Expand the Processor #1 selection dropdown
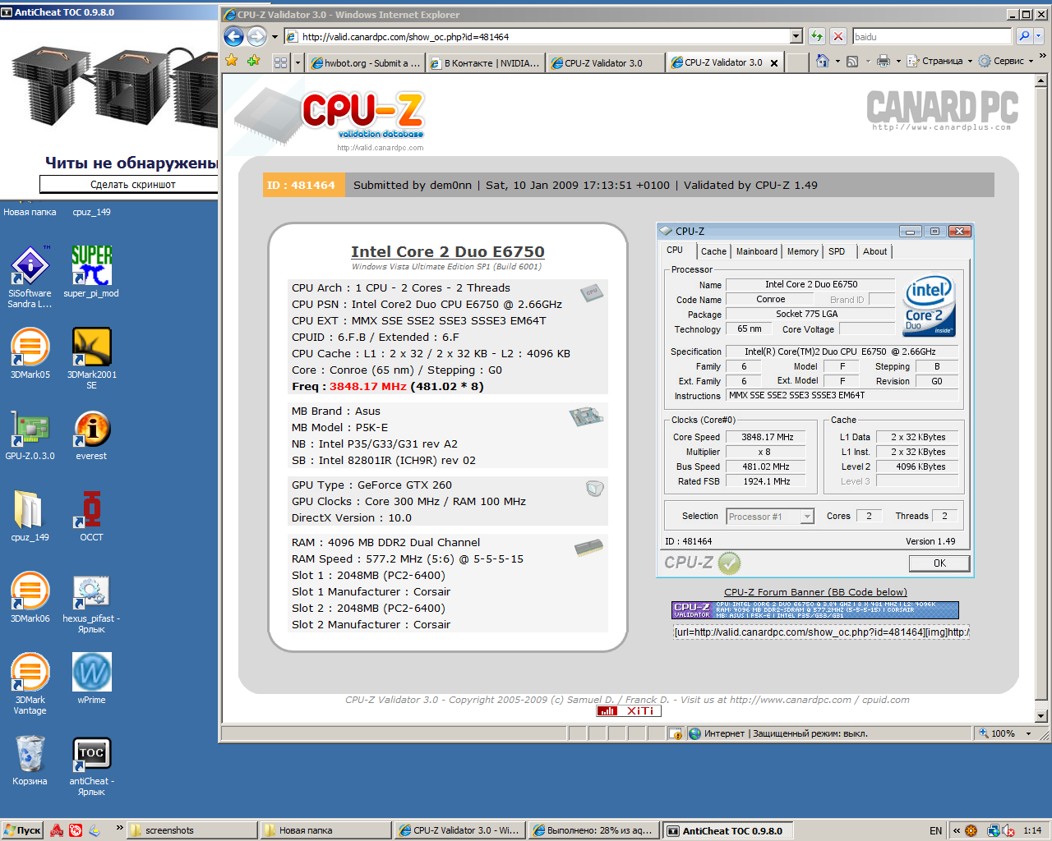1052x841 pixels. tap(807, 517)
